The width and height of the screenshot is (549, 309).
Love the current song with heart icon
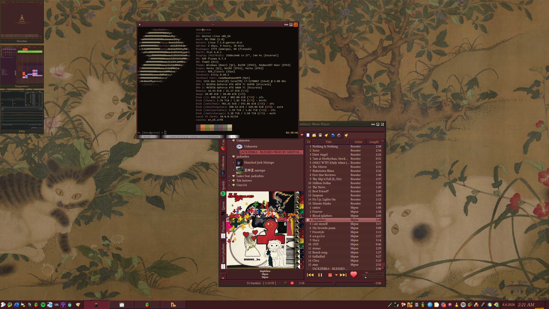[x=354, y=275]
